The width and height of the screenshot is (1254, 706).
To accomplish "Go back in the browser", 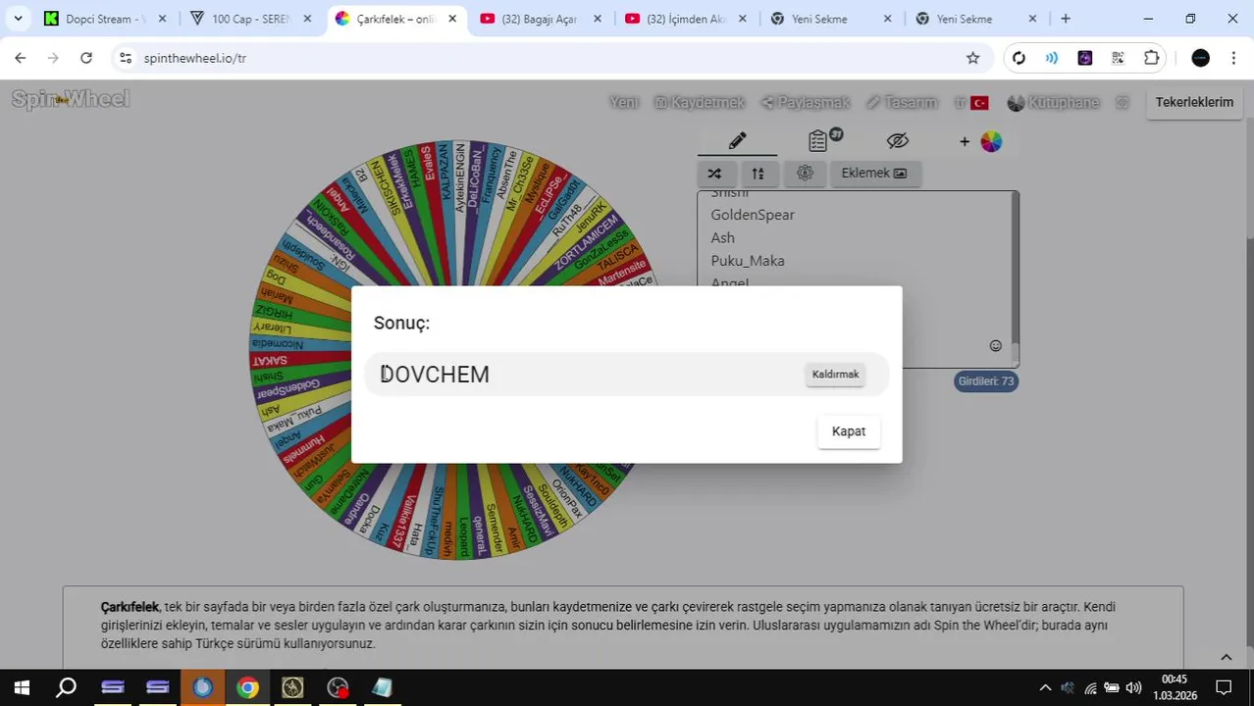I will (x=20, y=58).
